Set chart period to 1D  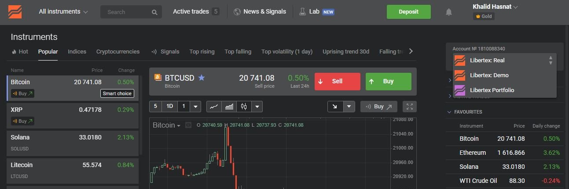170,107
